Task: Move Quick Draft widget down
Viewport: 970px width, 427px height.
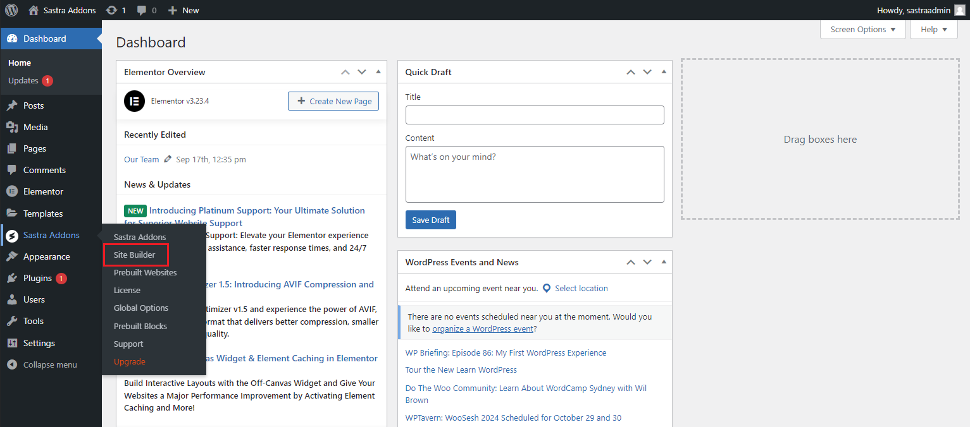Action: [x=647, y=72]
